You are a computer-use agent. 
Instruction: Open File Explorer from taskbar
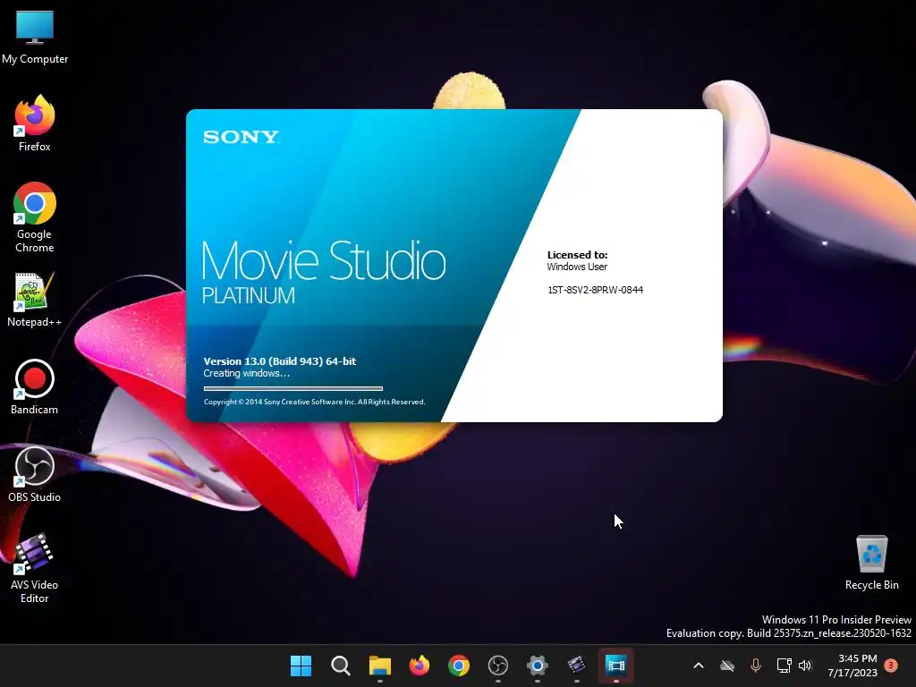pos(379,666)
